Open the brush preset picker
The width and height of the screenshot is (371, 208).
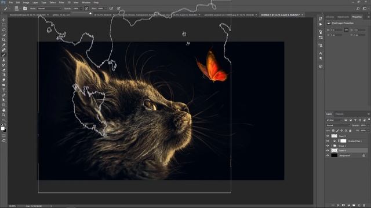tap(17, 9)
